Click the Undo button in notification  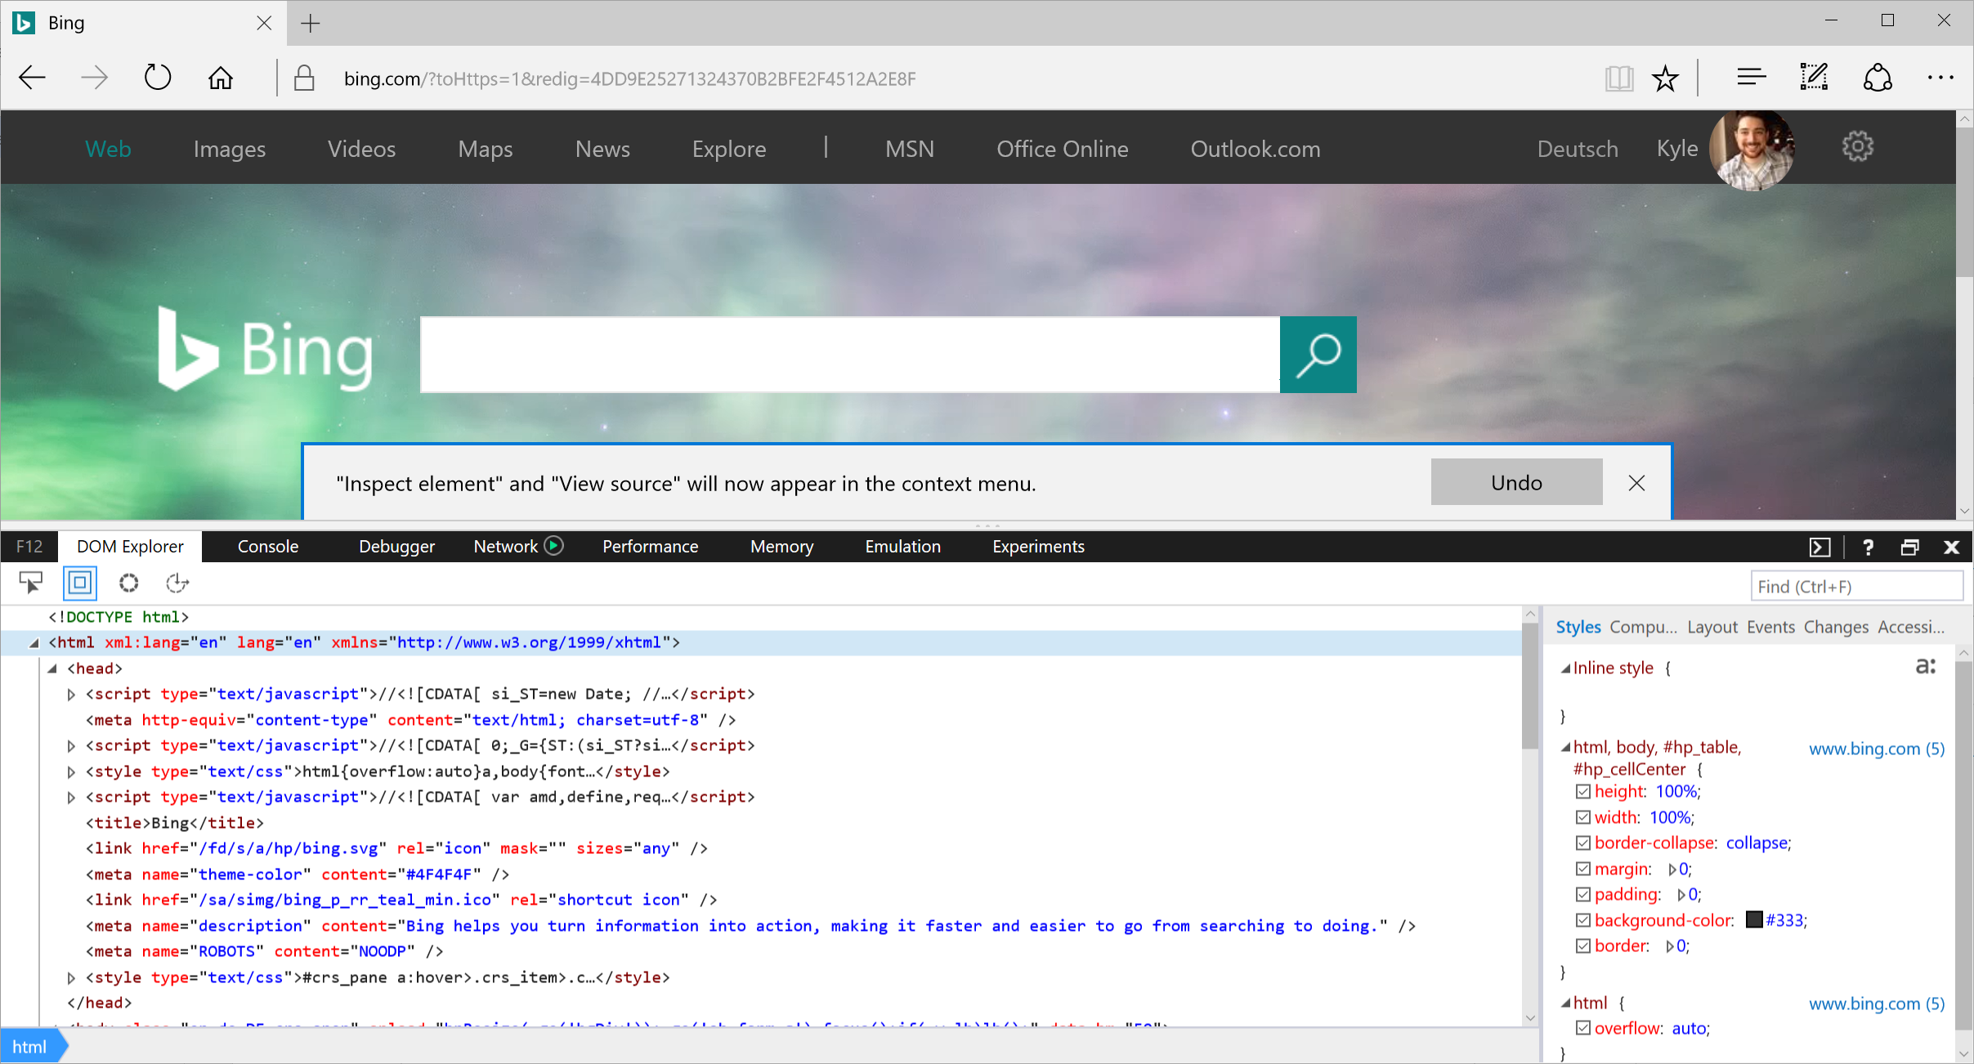1516,482
